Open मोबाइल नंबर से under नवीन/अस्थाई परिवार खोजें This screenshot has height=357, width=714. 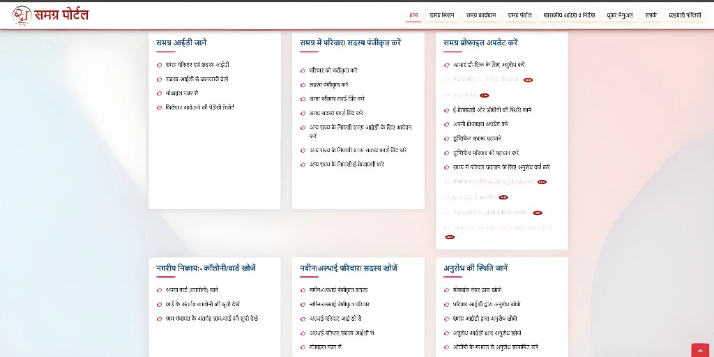point(325,347)
